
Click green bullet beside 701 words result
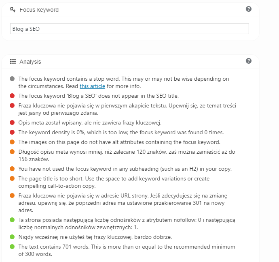[x=13, y=247]
